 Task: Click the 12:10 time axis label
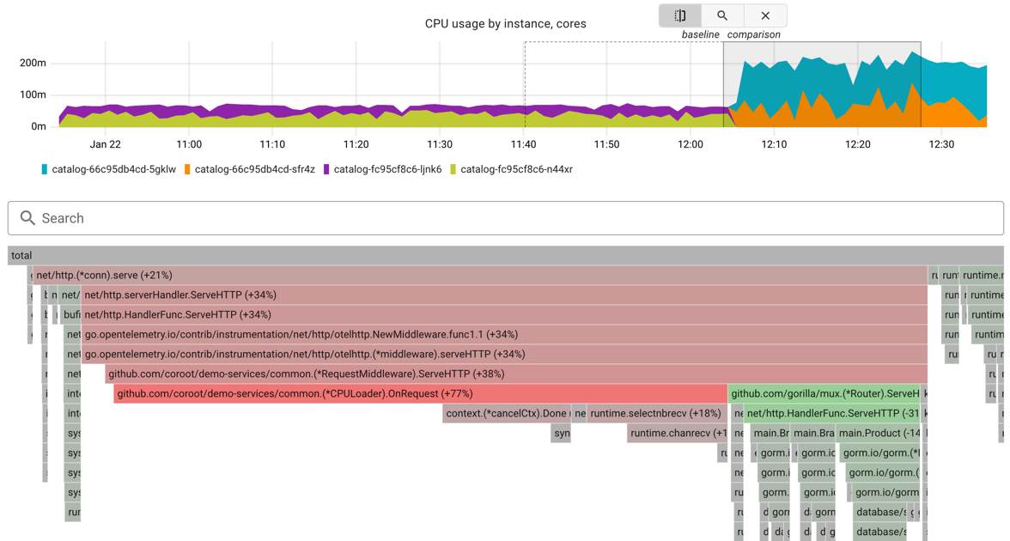point(774,144)
